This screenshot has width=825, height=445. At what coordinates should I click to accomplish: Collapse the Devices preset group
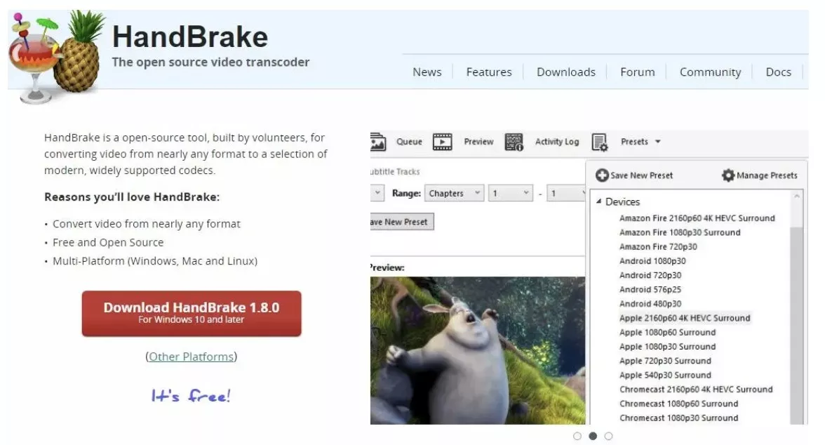pyautogui.click(x=599, y=201)
